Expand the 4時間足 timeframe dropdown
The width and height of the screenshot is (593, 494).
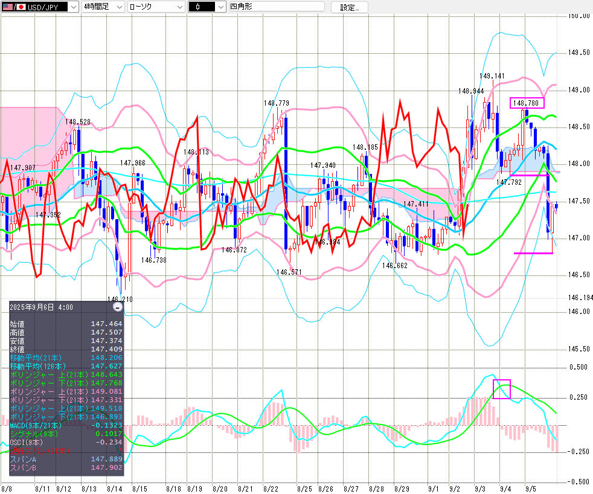[103, 7]
